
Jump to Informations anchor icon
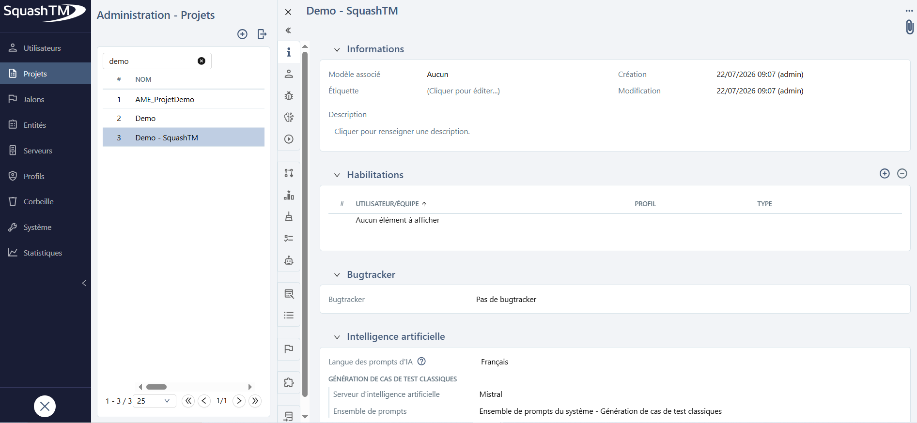pyautogui.click(x=289, y=52)
